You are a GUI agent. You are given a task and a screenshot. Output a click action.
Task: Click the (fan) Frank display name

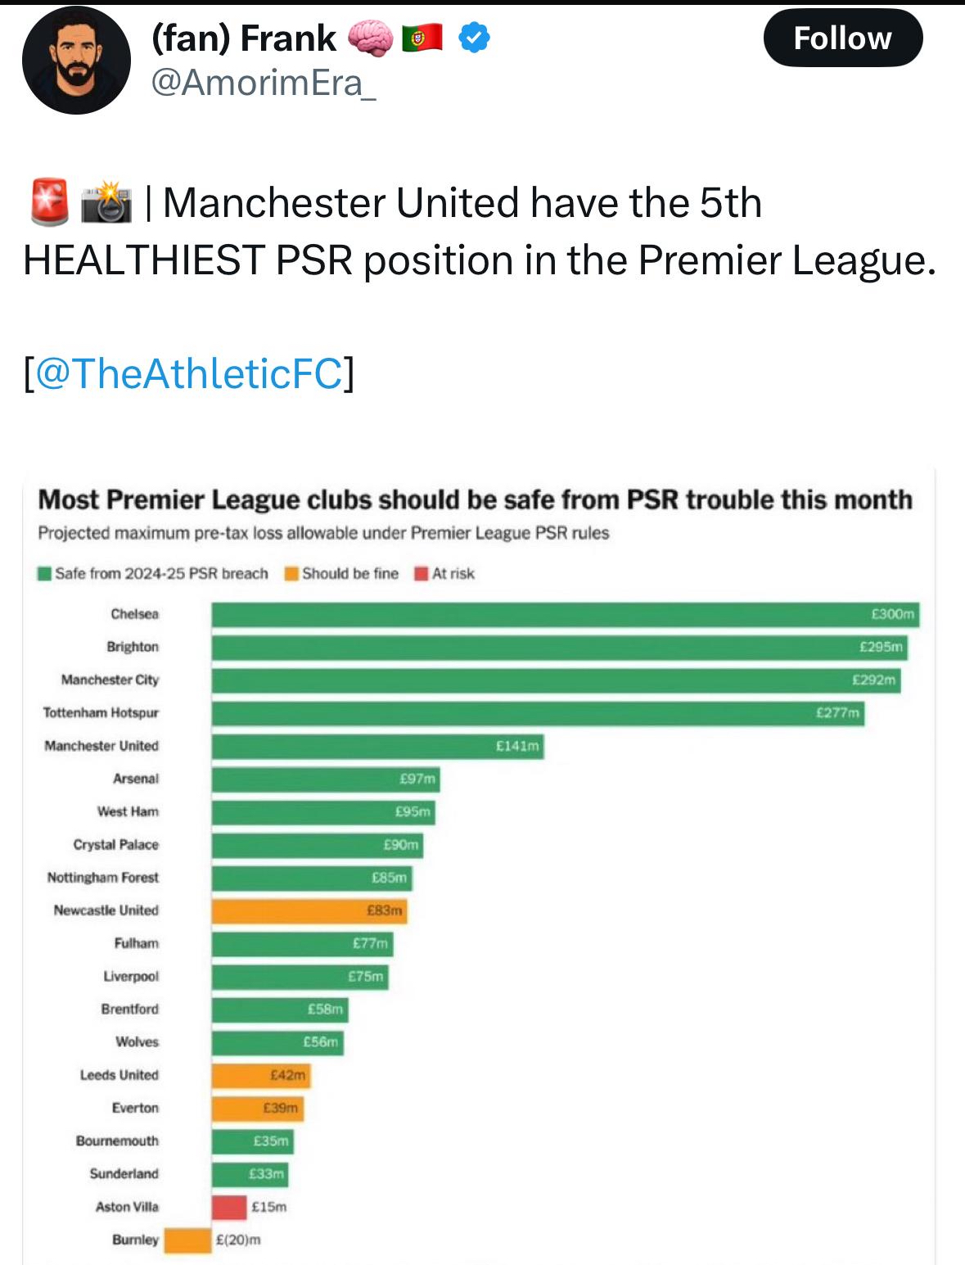click(x=243, y=38)
